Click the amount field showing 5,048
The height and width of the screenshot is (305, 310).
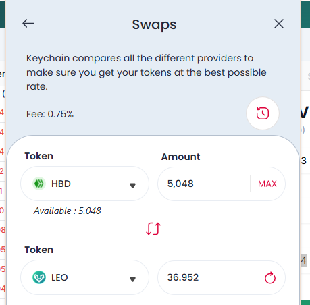(204, 184)
